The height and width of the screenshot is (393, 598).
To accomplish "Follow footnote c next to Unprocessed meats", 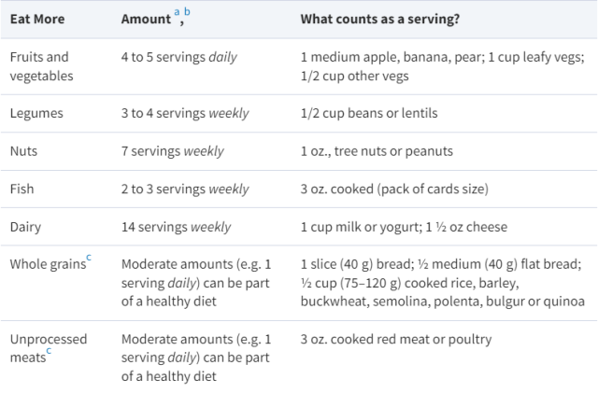I will [49, 351].
